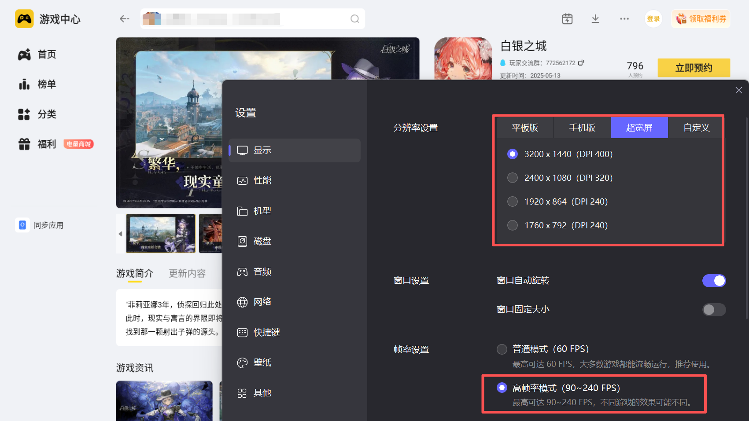Screen dimensions: 749x421
Task: Switch to 手机版 phone resolution tab
Action: tap(582, 128)
